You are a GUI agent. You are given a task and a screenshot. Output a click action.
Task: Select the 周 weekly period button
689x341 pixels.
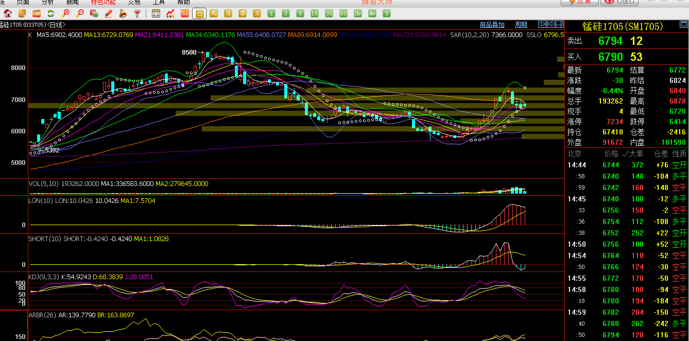(214, 13)
